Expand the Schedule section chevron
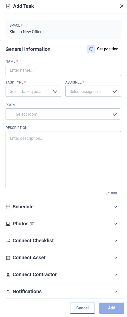The image size is (127, 317). pyautogui.click(x=116, y=207)
